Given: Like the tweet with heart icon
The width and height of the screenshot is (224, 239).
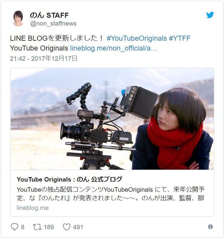Looking at the screenshot, I should [x=66, y=227].
